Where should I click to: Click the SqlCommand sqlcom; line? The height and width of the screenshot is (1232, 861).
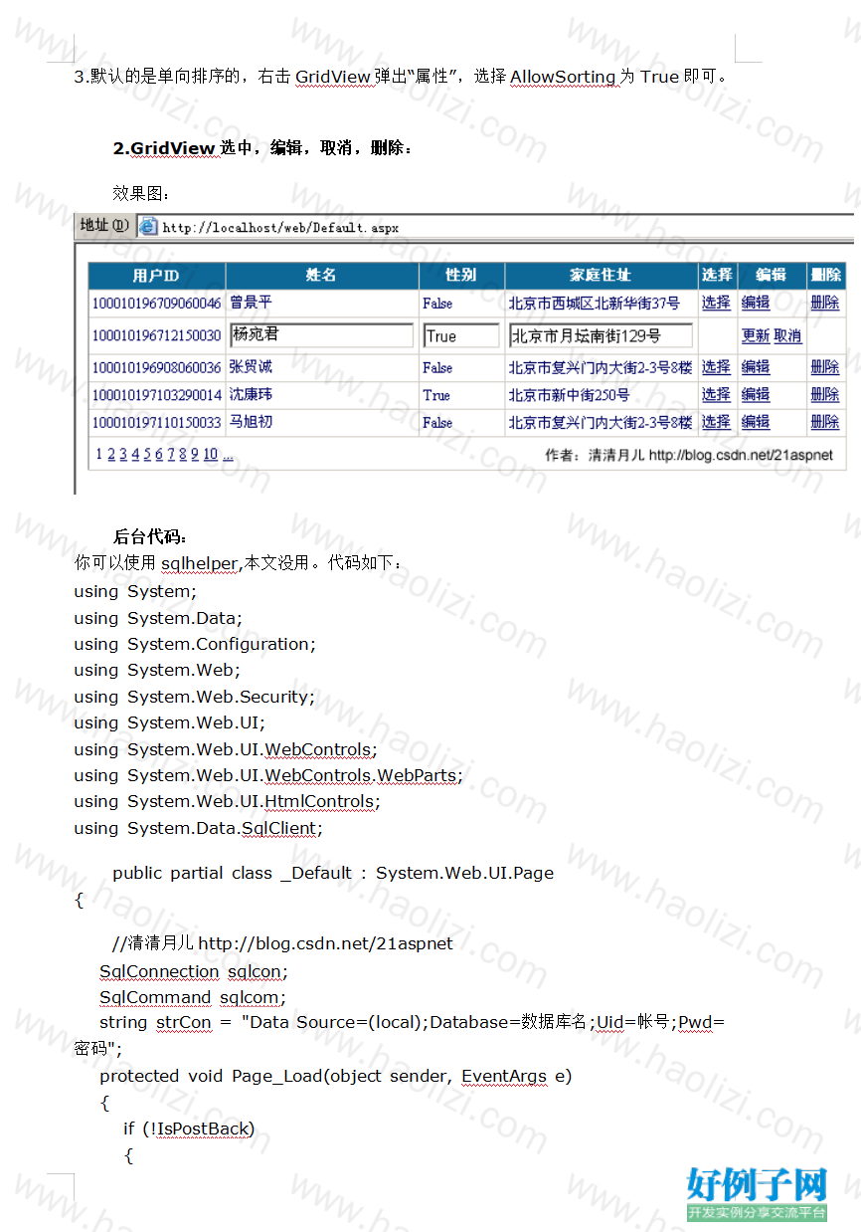192,997
